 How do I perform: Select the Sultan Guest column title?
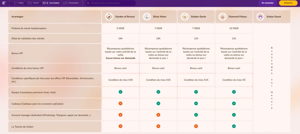click(274, 17)
